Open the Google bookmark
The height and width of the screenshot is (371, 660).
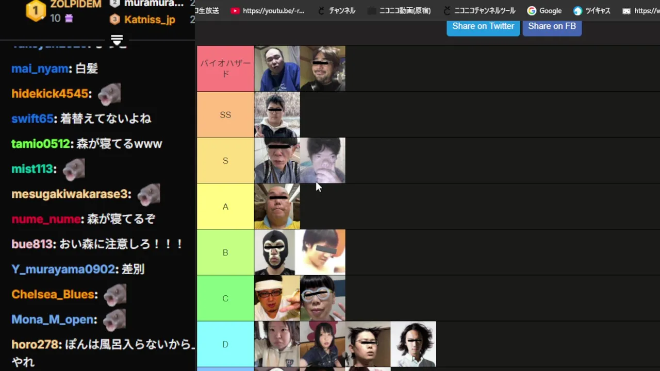(544, 10)
